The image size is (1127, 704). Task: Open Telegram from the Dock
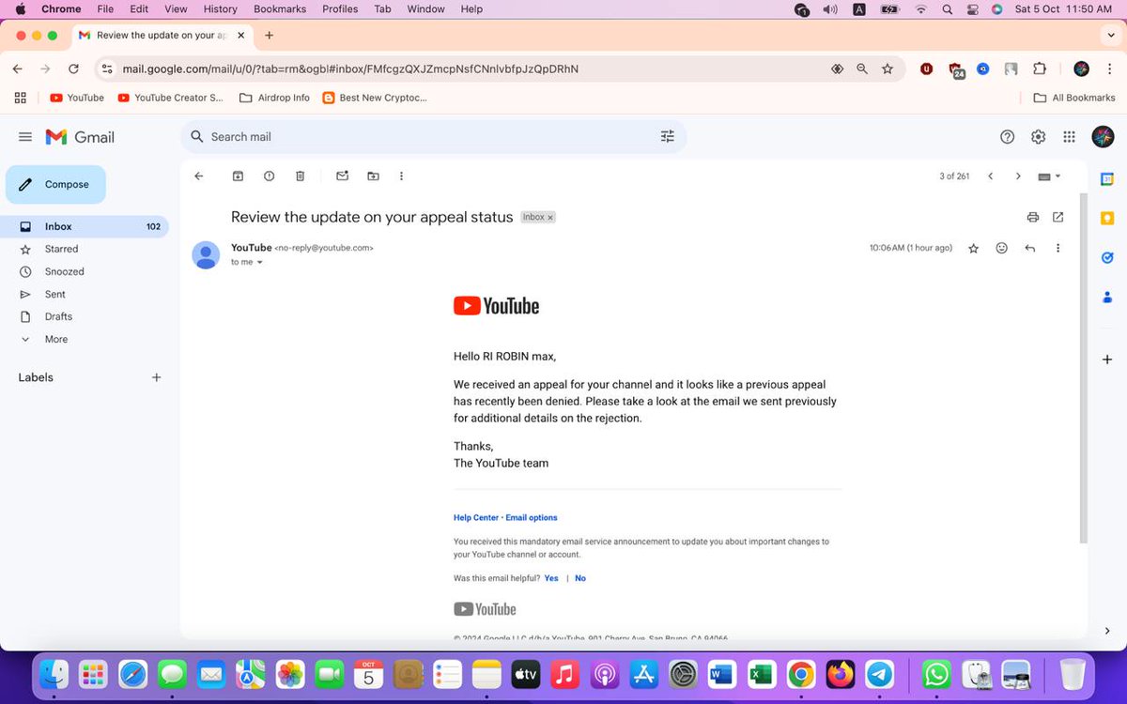880,673
